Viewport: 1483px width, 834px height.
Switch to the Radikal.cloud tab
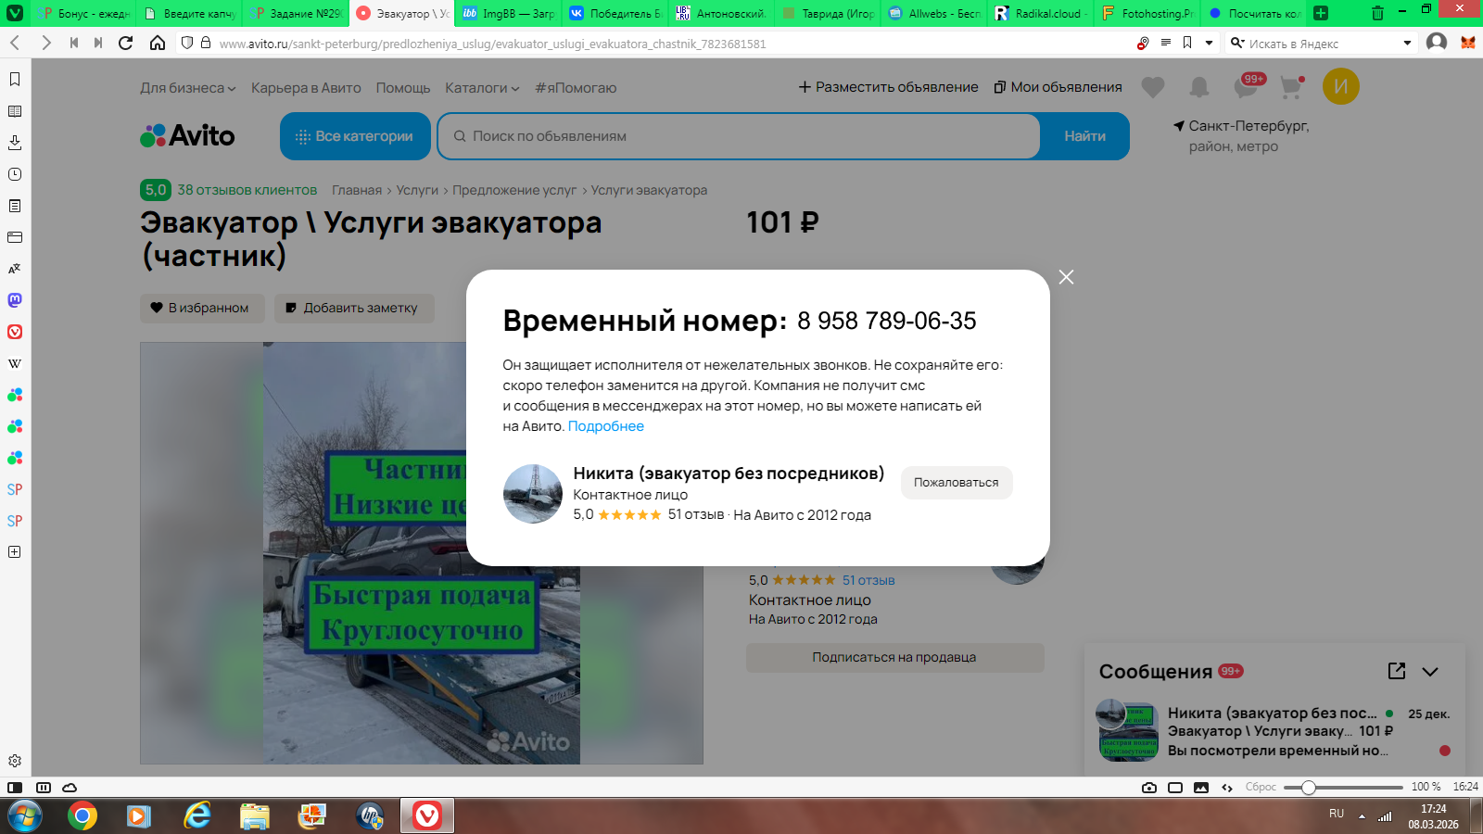[1040, 14]
